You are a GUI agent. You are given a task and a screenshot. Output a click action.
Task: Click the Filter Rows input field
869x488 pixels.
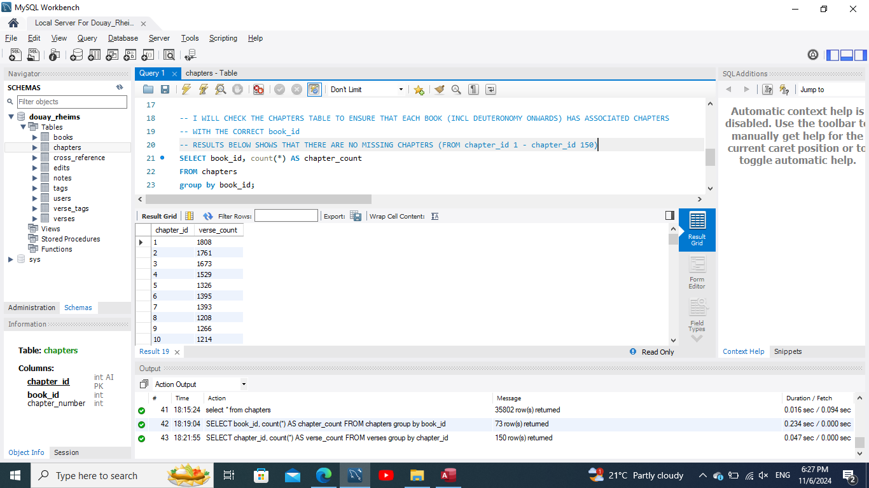(x=286, y=216)
